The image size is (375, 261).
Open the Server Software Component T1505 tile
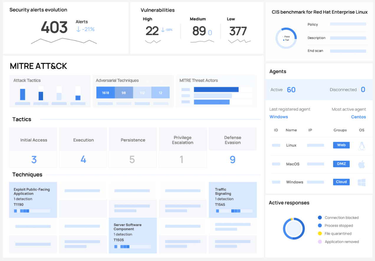point(133,235)
